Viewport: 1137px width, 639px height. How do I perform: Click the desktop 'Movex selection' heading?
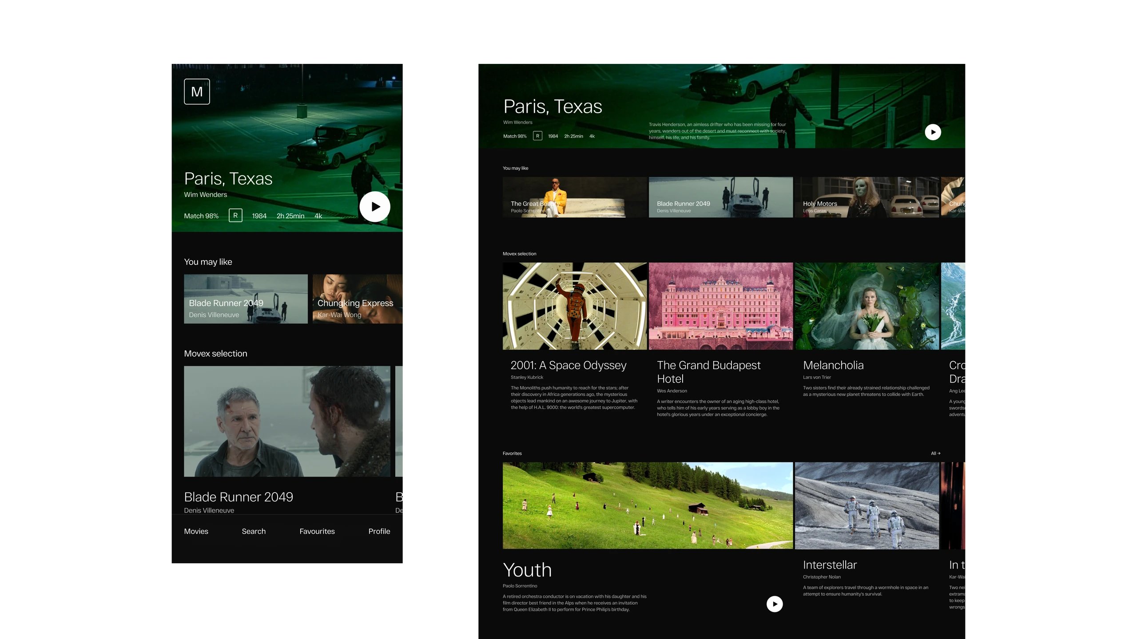[519, 254]
